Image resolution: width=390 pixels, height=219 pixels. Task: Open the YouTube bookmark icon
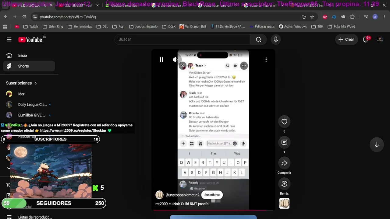point(17,26)
